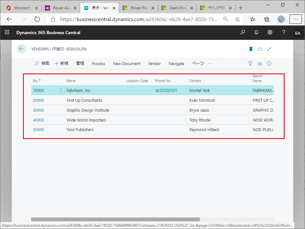
Task: Show more options for the Fabrikam row
Action: click(x=61, y=90)
